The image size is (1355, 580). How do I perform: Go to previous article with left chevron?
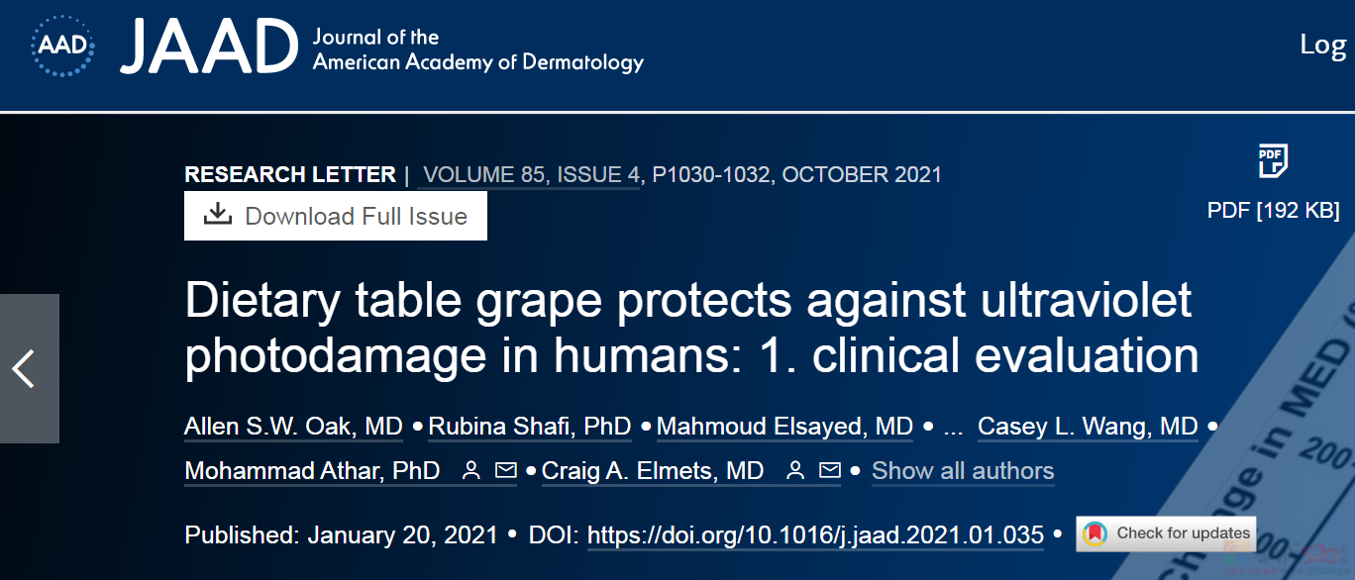pyautogui.click(x=25, y=368)
